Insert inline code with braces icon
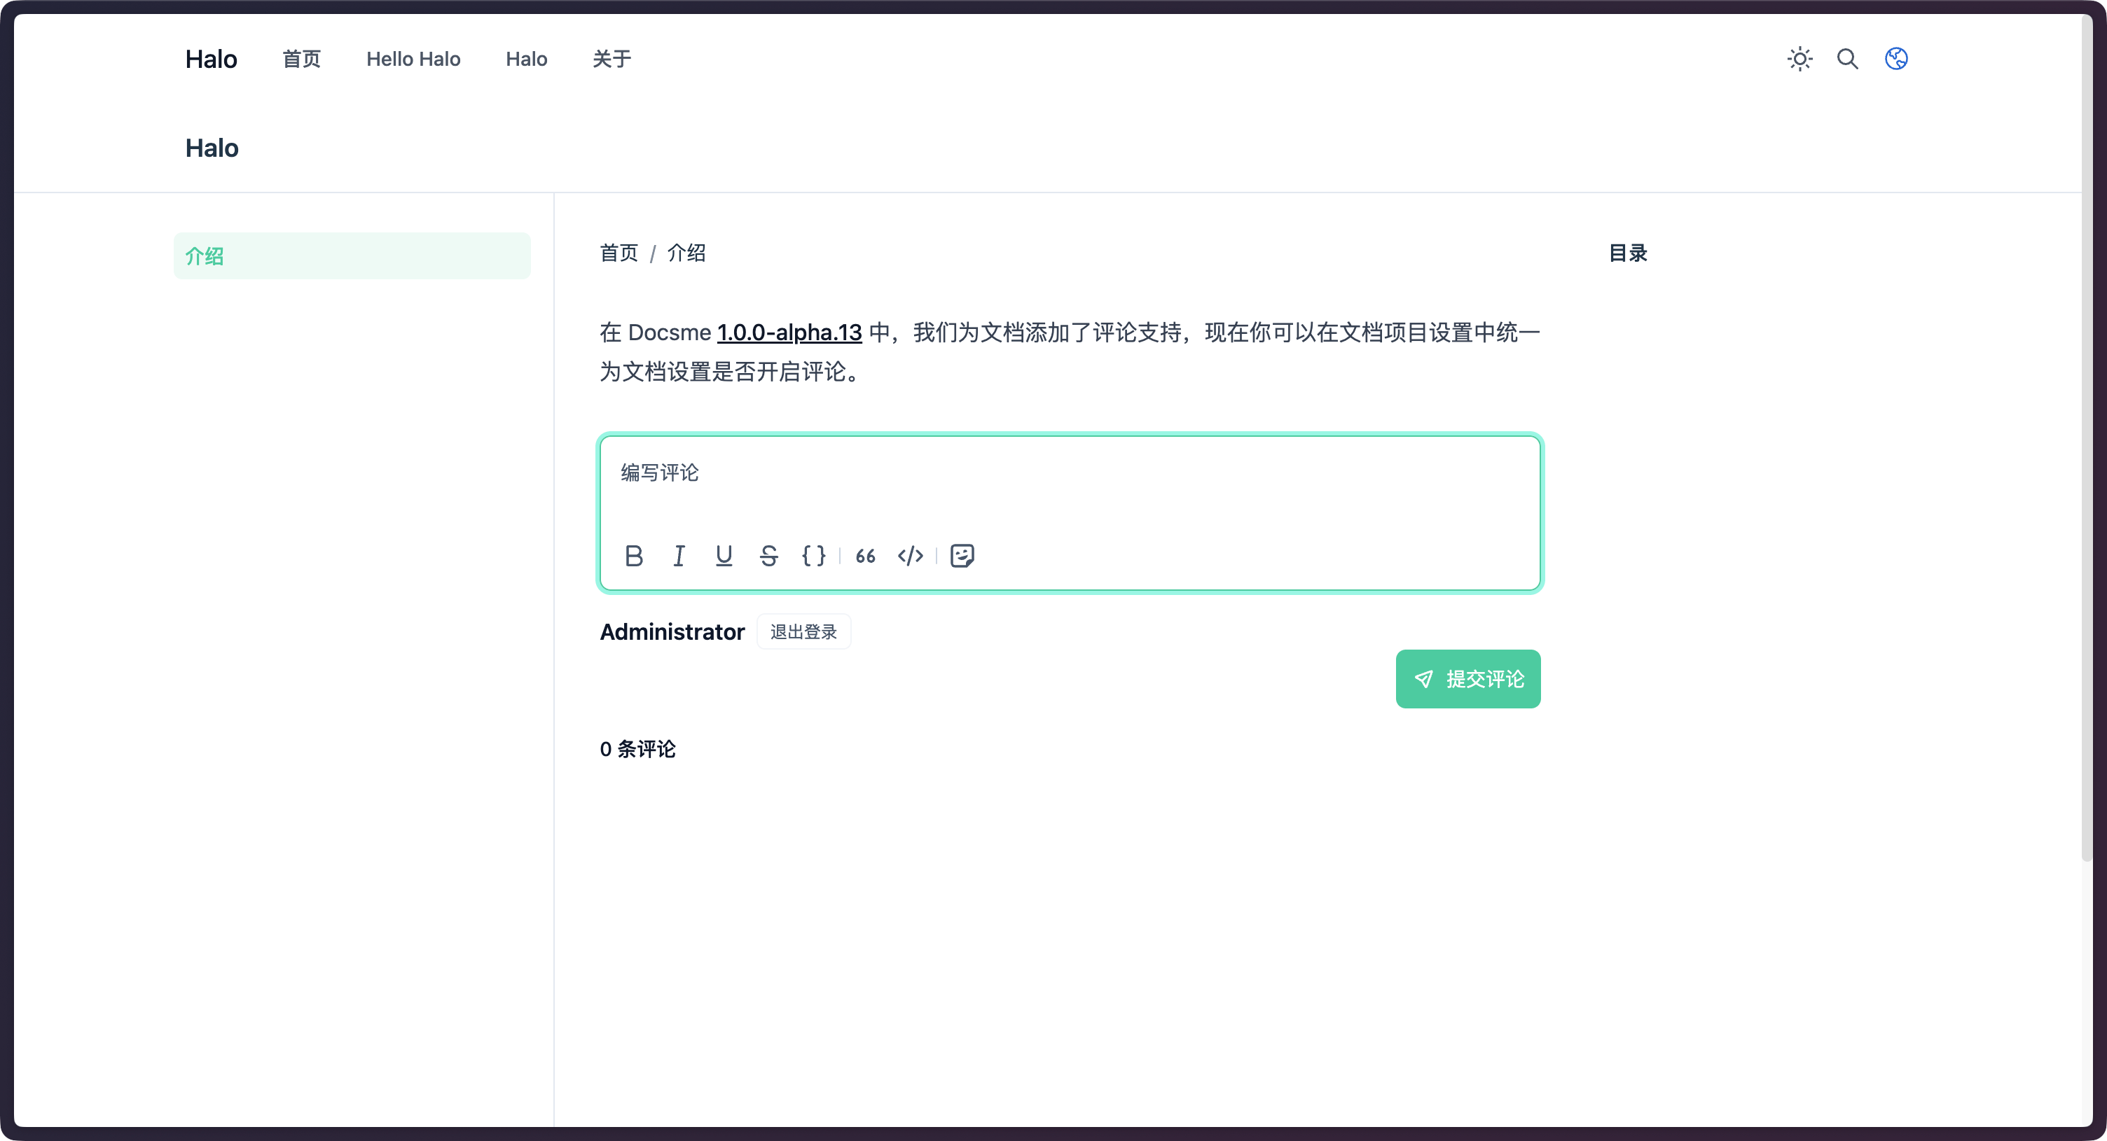 click(814, 556)
